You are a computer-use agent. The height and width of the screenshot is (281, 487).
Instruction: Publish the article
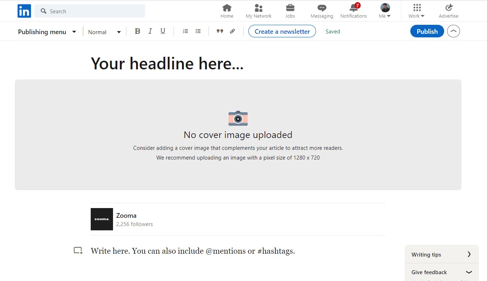427,31
